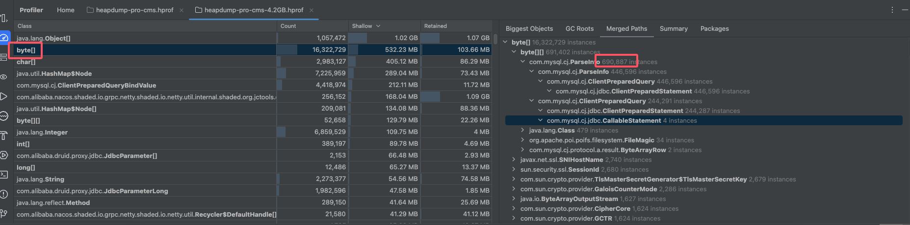
Task: Sort table by Count column header
Action: 312,26
